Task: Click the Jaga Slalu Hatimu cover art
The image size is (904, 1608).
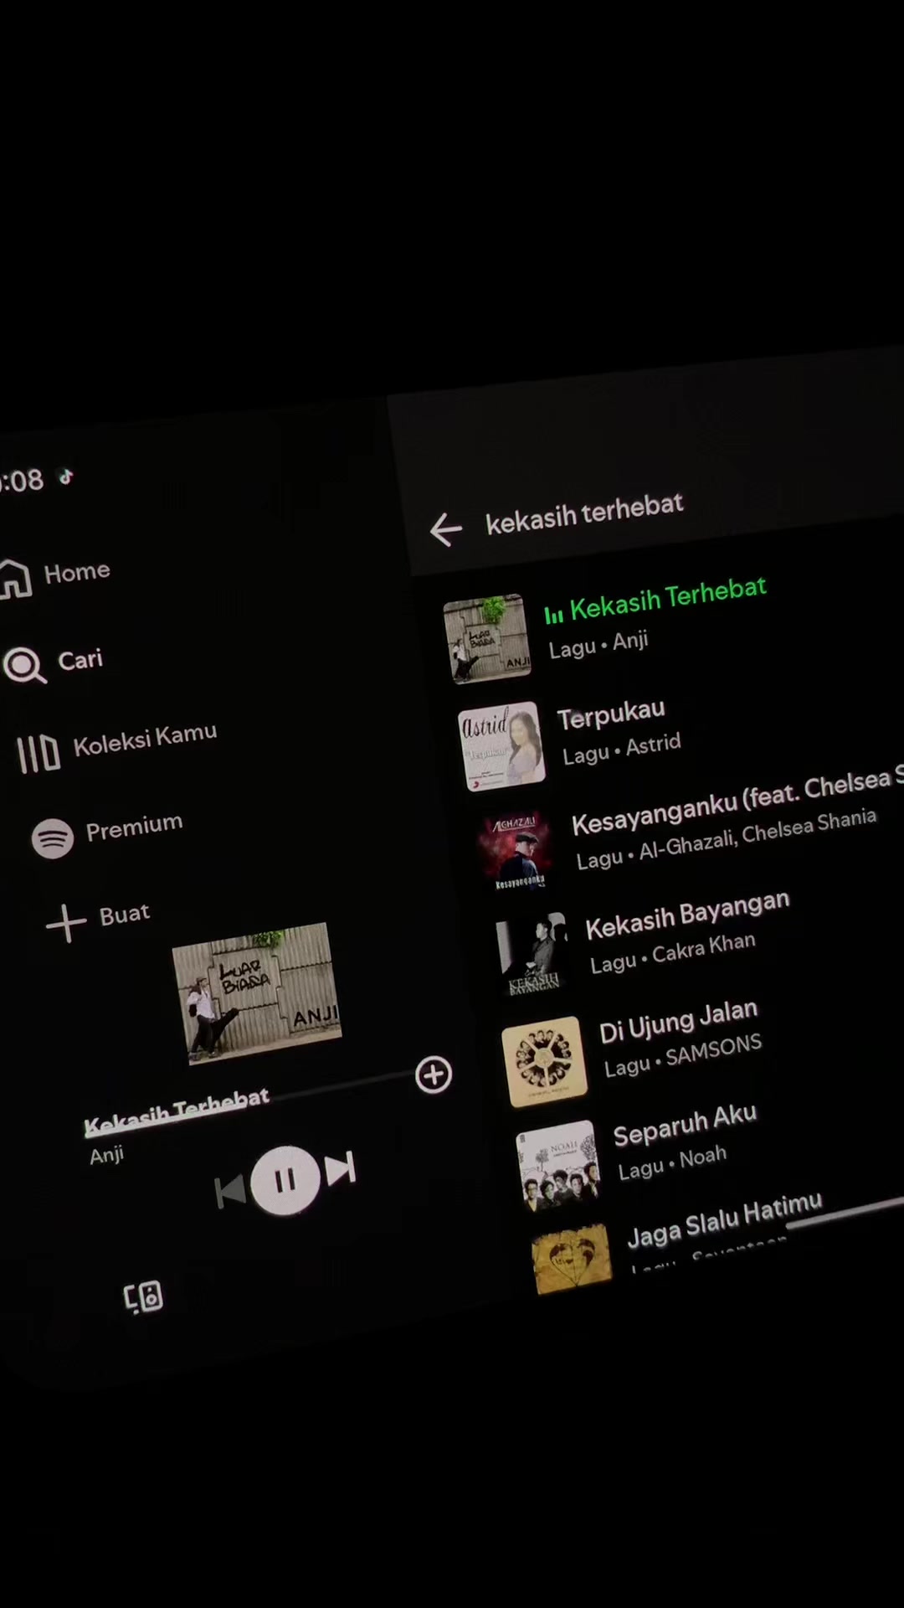Action: 572,1260
